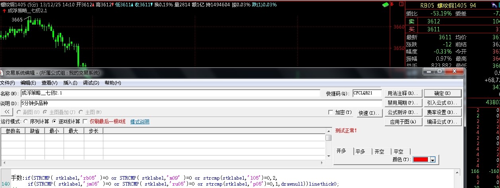The width and height of the screenshot is (500, 188).
Task: Click the red 颜色 color swatch
Action: [x=421, y=159]
